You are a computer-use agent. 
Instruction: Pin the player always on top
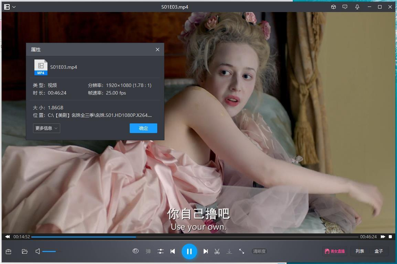click(x=357, y=7)
